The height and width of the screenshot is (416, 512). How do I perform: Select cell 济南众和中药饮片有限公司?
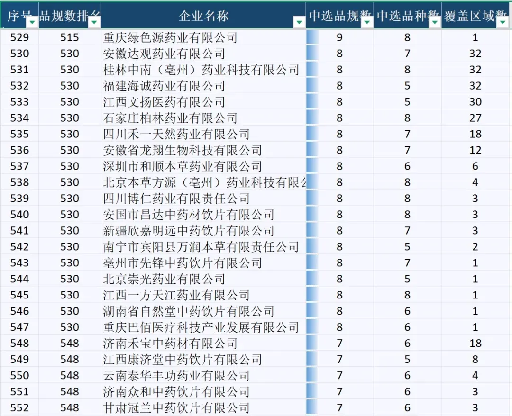coord(203,391)
